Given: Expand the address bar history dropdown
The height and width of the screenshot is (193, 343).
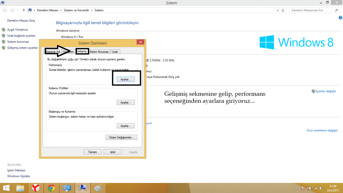Looking at the screenshot, I should point(278,10).
